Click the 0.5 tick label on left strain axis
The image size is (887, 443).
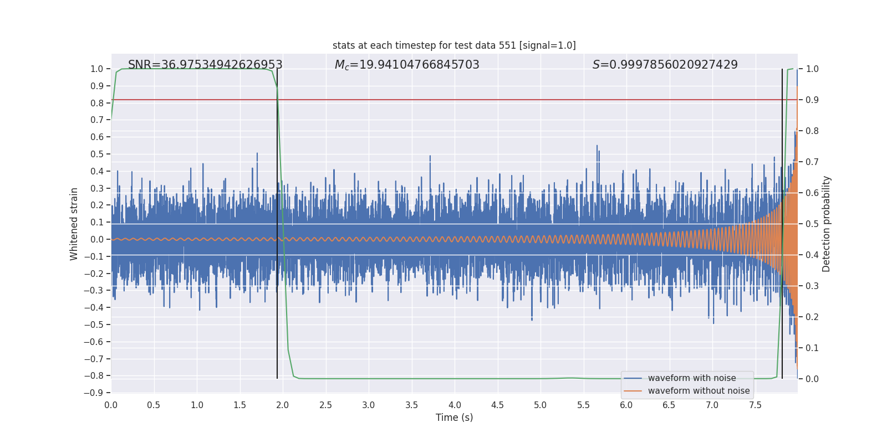[97, 154]
